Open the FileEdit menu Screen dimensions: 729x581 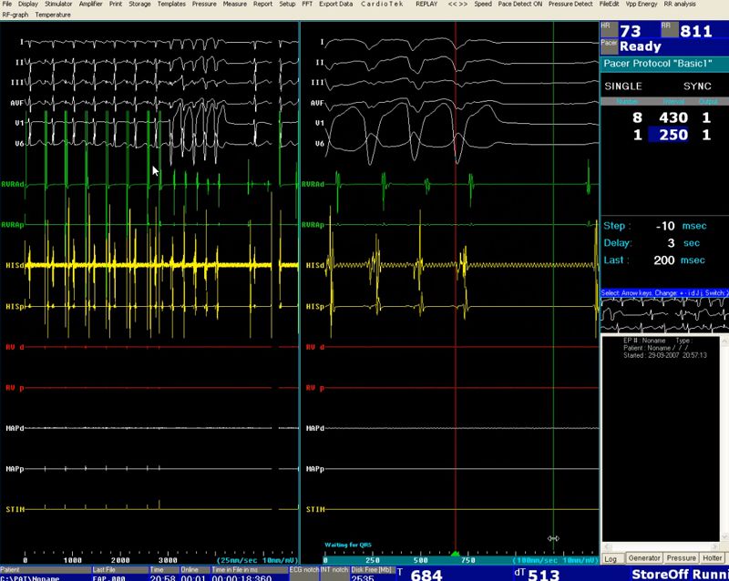(609, 4)
